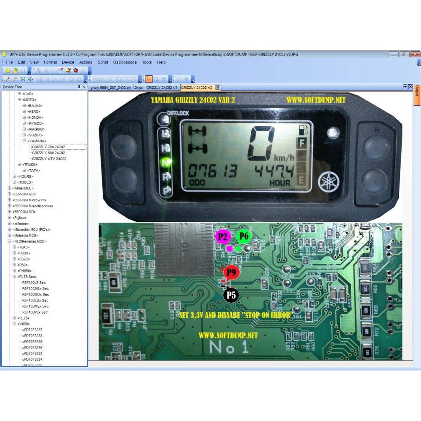The width and height of the screenshot is (421, 421).
Task: Click the greyed-out copy icon
Action: point(38,71)
